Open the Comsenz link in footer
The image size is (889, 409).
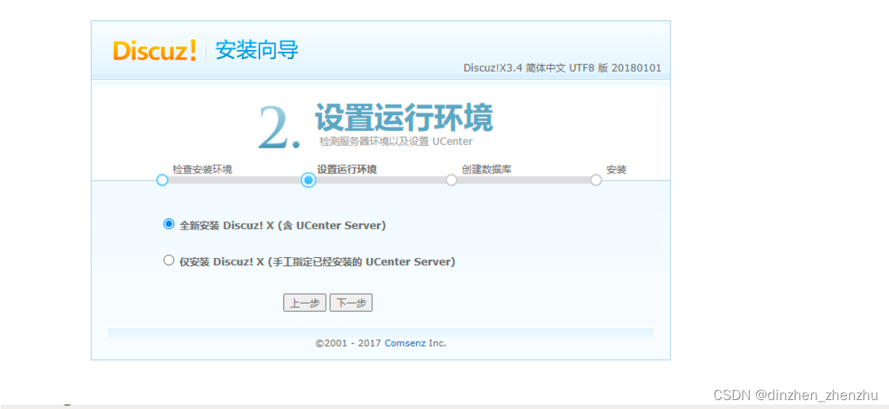coord(405,343)
